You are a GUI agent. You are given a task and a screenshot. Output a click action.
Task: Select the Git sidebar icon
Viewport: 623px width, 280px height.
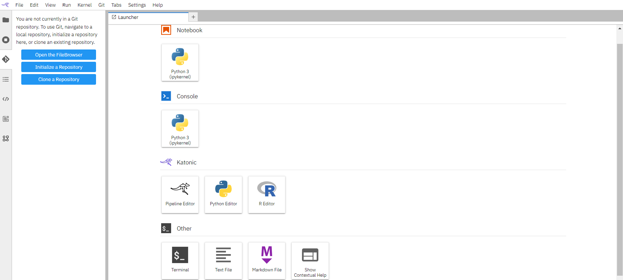pos(6,59)
